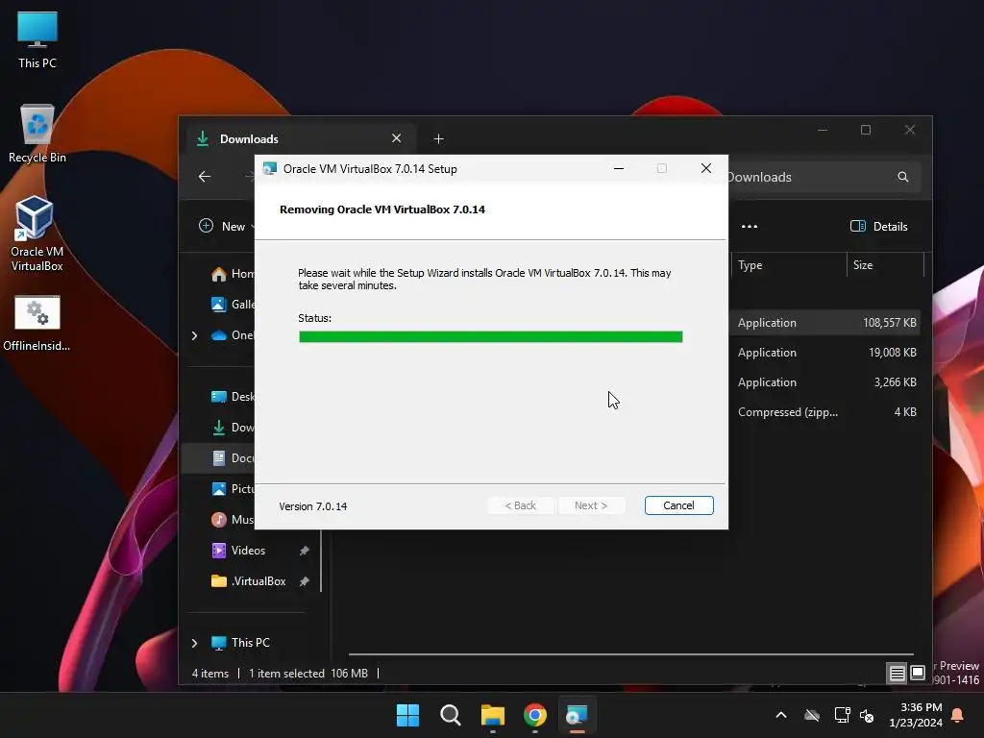Open the Windows Start menu

pyautogui.click(x=407, y=715)
